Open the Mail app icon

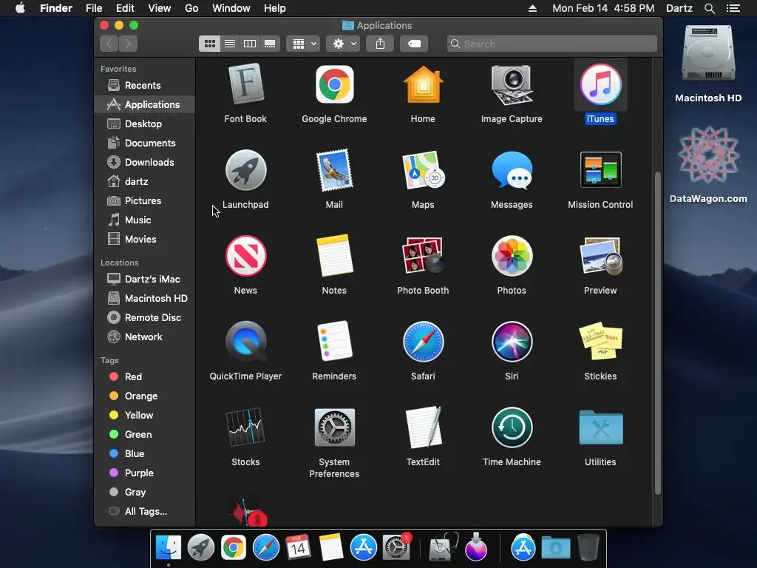334,171
